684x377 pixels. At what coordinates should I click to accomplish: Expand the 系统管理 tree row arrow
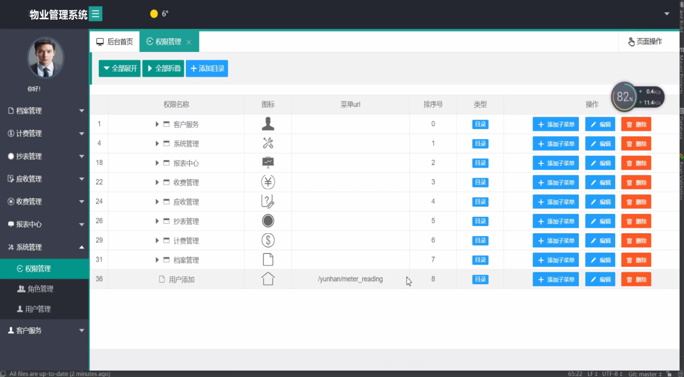coord(157,144)
